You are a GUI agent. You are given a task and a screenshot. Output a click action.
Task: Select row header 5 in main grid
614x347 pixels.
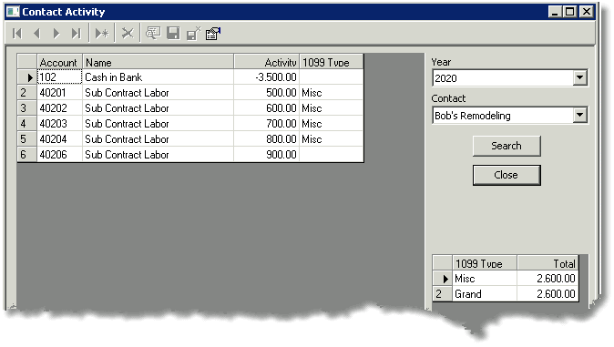click(x=27, y=139)
